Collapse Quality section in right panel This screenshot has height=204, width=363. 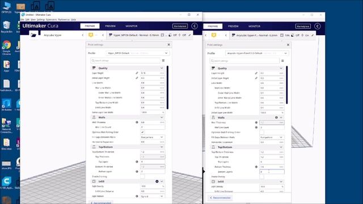tap(281, 68)
